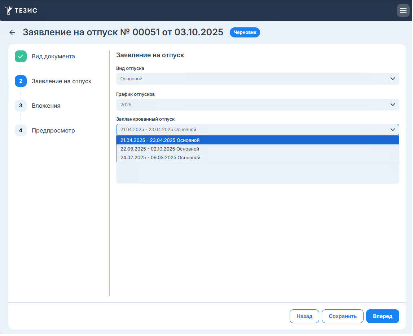Click step 4 number circle
Screen dimensions: 413x336
(21, 130)
